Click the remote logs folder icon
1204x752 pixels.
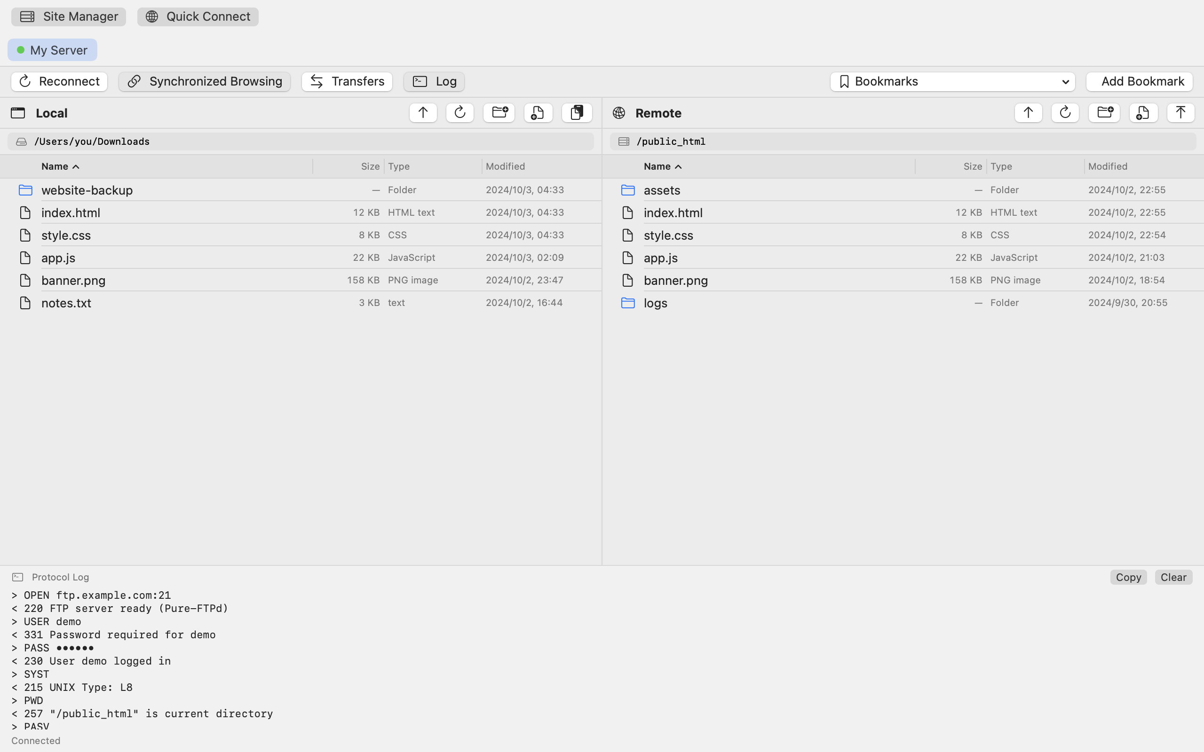628,303
